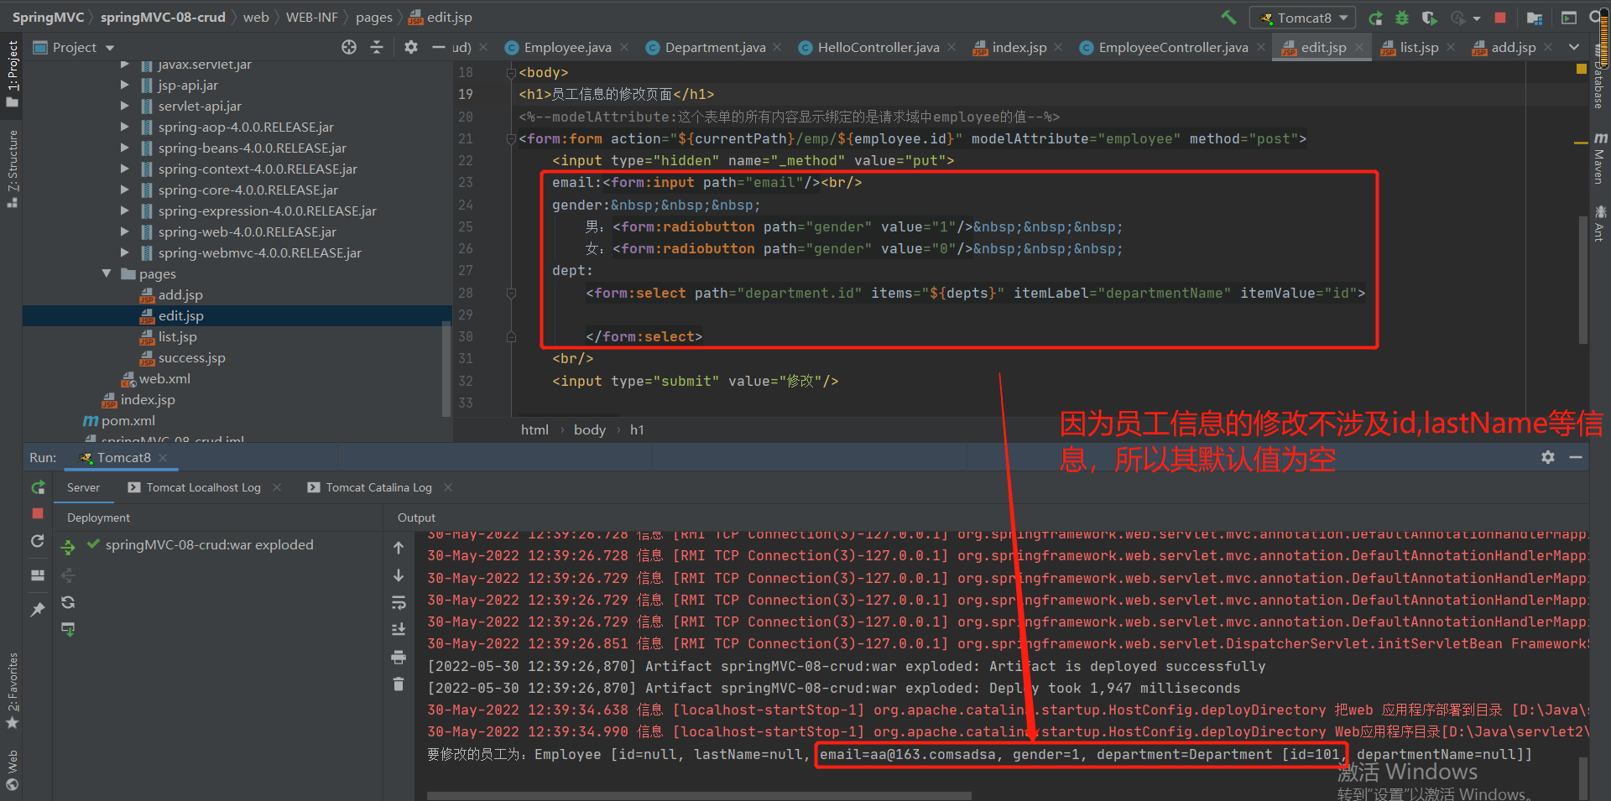Close the Employee.java tab
The height and width of the screenshot is (801, 1611).
pos(624,48)
